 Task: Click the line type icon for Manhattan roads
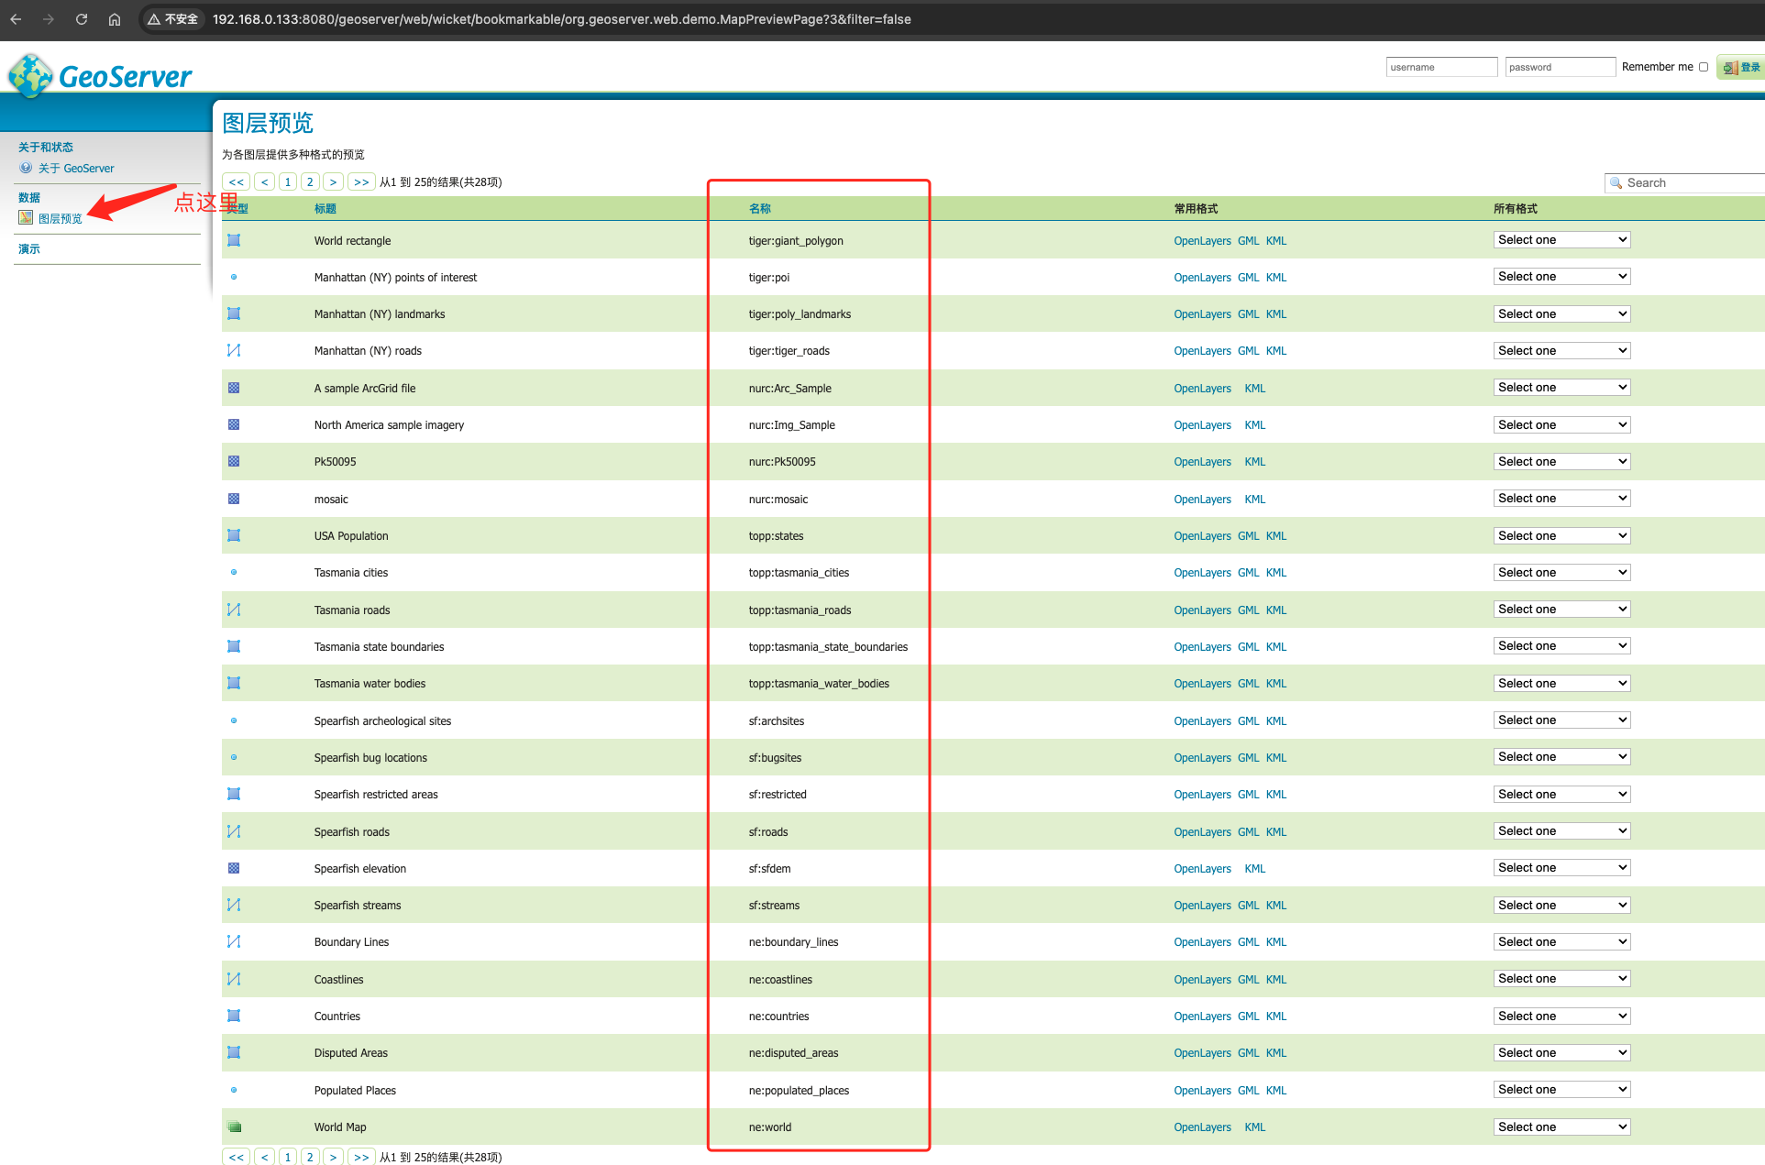234,350
